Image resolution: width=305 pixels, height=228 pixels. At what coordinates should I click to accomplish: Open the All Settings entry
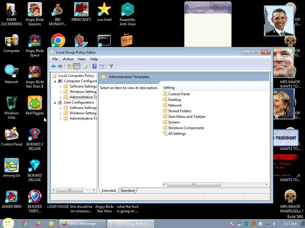tap(177, 134)
